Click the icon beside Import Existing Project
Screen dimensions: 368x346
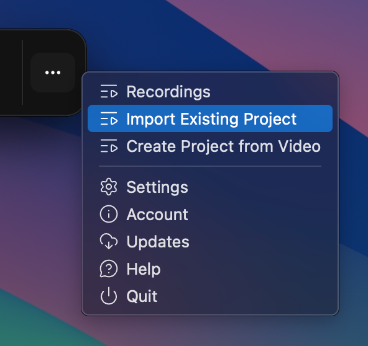click(x=109, y=118)
